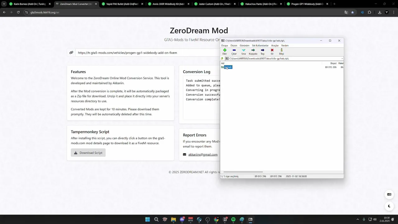Click the profile avatar icon in Chrome
This screenshot has height=224, width=398.
tap(387, 12)
